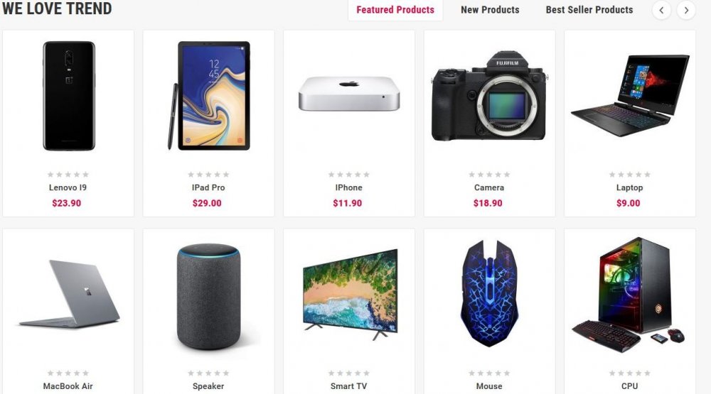Click the Camera product name
The image size is (711, 394).
point(489,187)
